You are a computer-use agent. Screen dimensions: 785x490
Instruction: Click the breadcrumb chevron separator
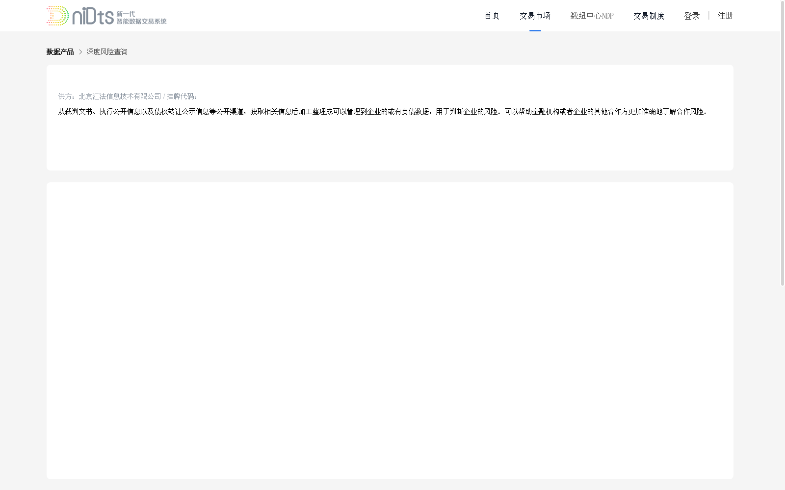(x=80, y=52)
